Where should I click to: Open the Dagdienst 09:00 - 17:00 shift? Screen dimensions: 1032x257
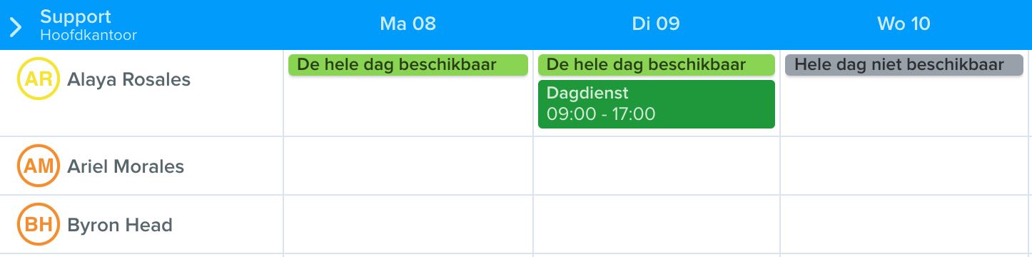[x=657, y=104]
